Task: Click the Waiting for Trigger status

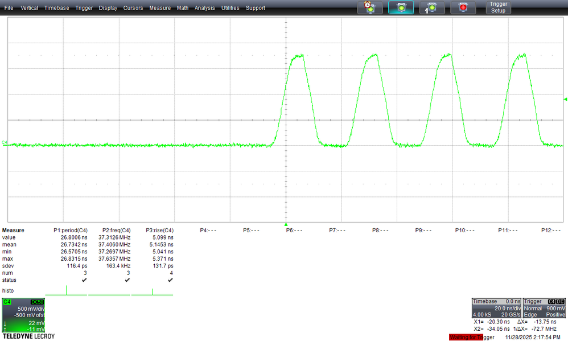Action: (x=472, y=338)
